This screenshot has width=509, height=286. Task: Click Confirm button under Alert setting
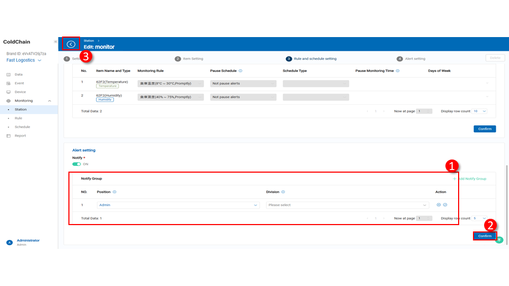(484, 236)
